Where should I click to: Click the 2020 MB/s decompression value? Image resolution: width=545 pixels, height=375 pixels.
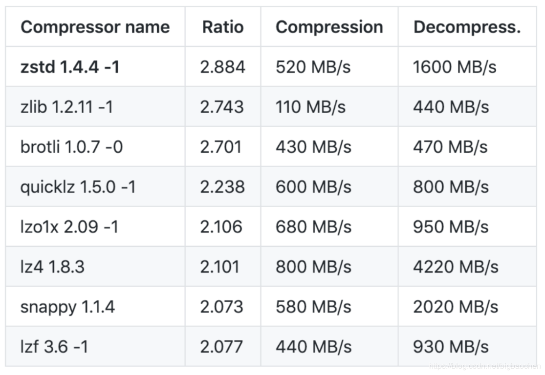pyautogui.click(x=456, y=307)
